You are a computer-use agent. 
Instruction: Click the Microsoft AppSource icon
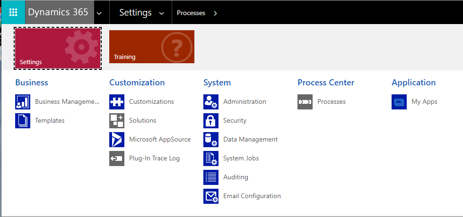[x=117, y=140]
